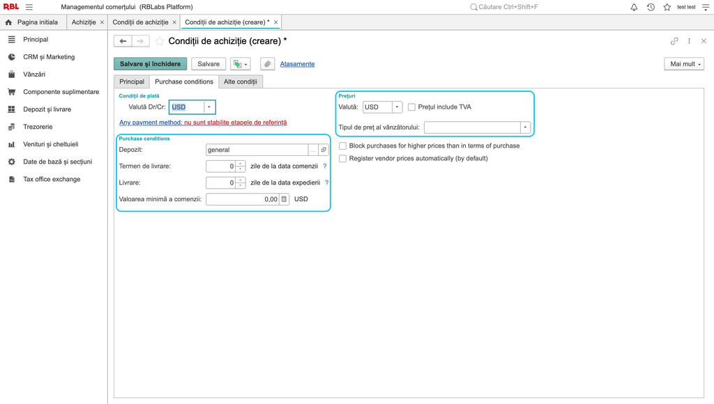Copy link to this form icon
The height and width of the screenshot is (404, 714).
[674, 41]
